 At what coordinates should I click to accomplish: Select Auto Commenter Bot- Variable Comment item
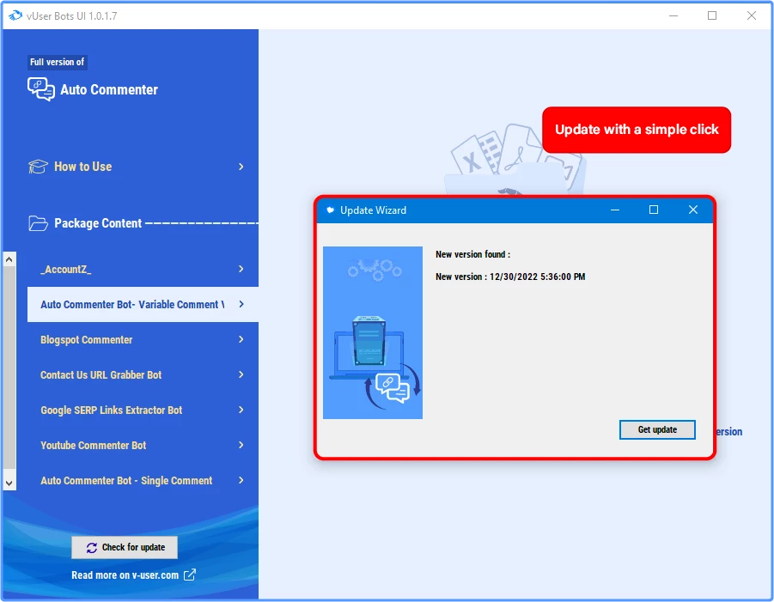pos(143,305)
